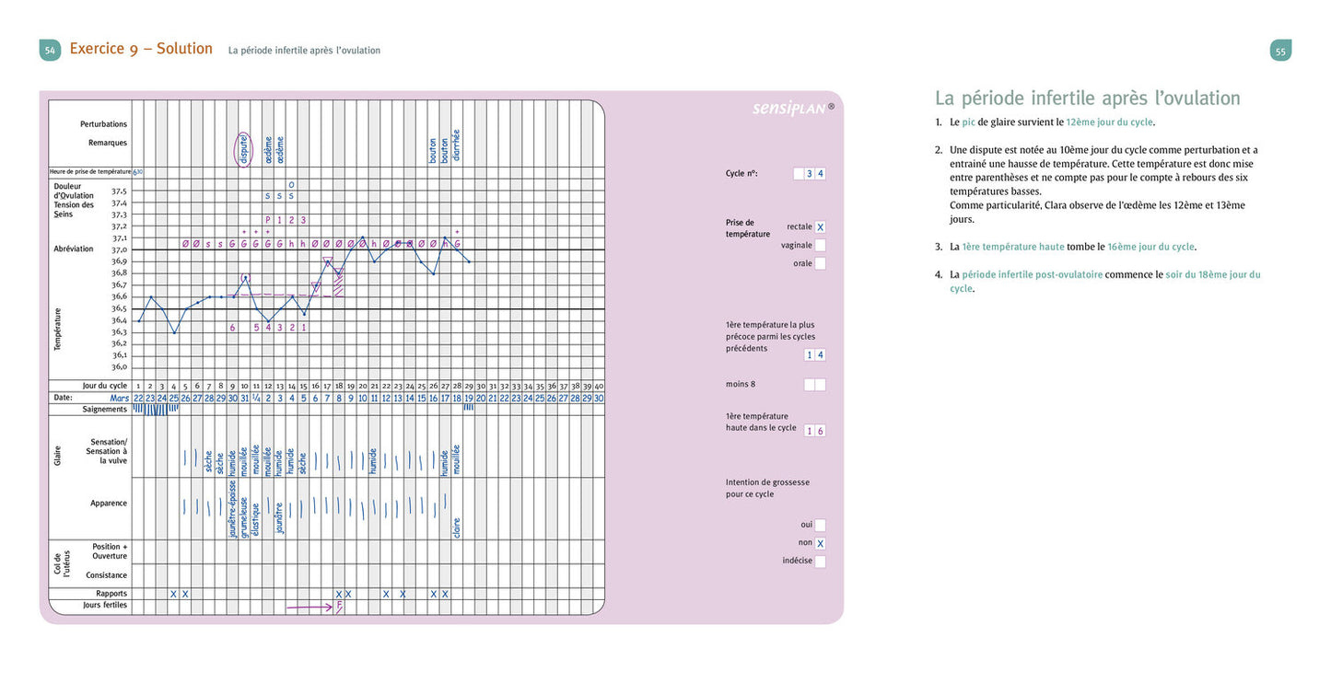Screen dimensions: 1331x695
Task: Click the empty "moins 8" result box
Action: coord(814,385)
